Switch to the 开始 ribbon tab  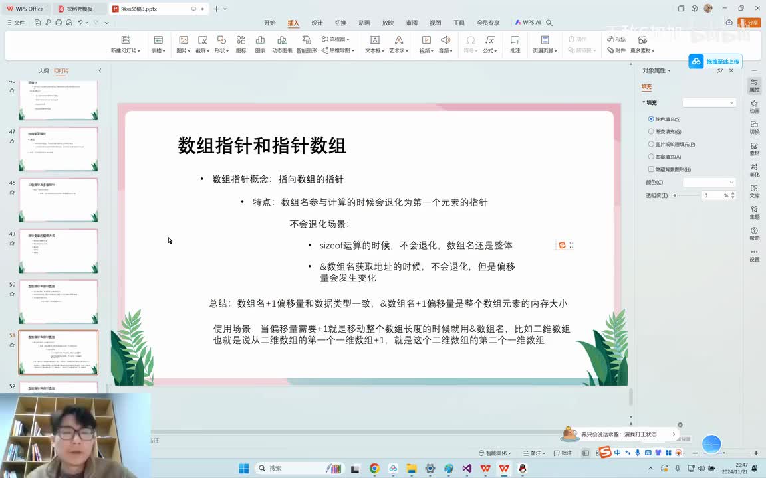270,23
